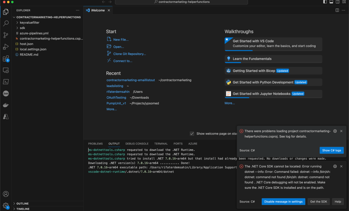Click Get the SDK button
This screenshot has width=349, height=211.
click(x=319, y=202)
